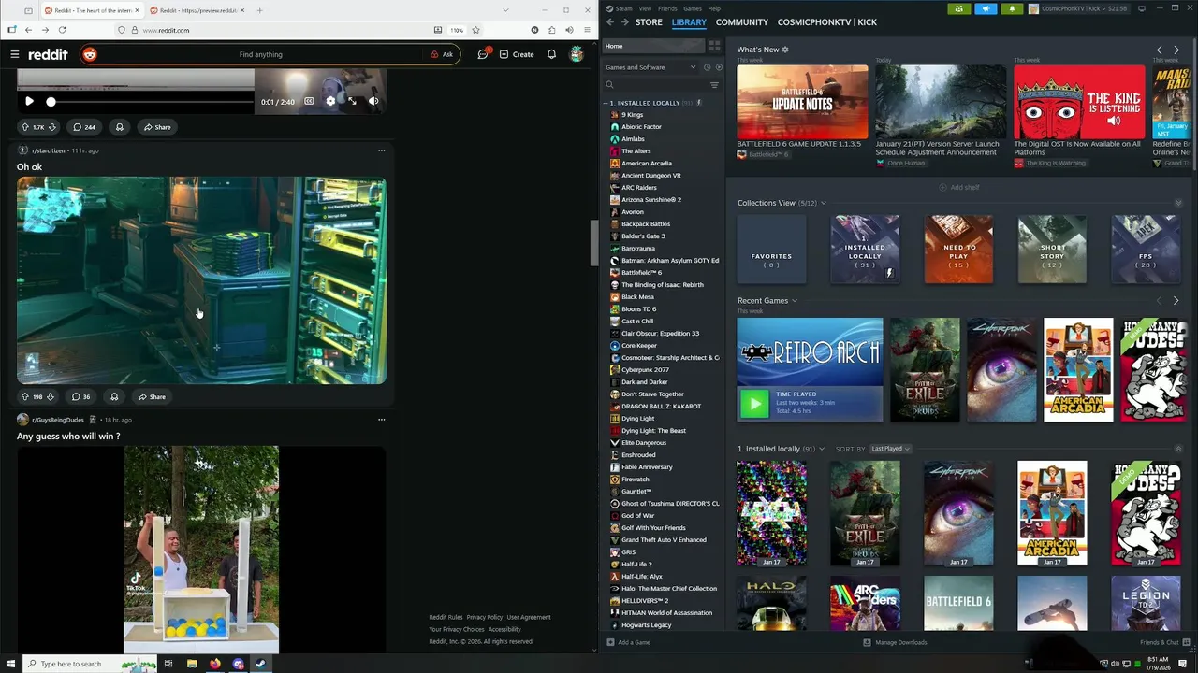Play the Reddit video at top
The height and width of the screenshot is (673, 1198).
tap(29, 101)
